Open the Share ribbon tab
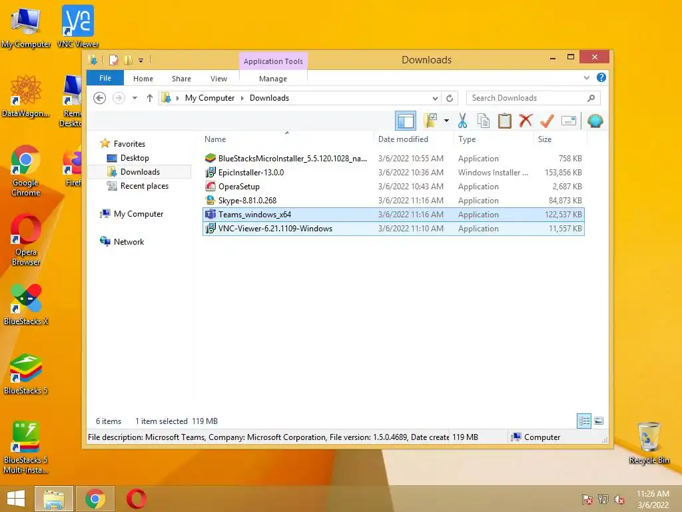This screenshot has width=682, height=512. pos(181,79)
